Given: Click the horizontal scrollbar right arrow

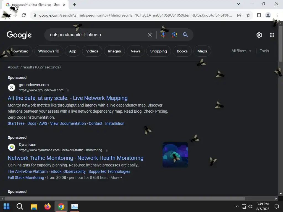Looking at the screenshot, I should 276,199.
